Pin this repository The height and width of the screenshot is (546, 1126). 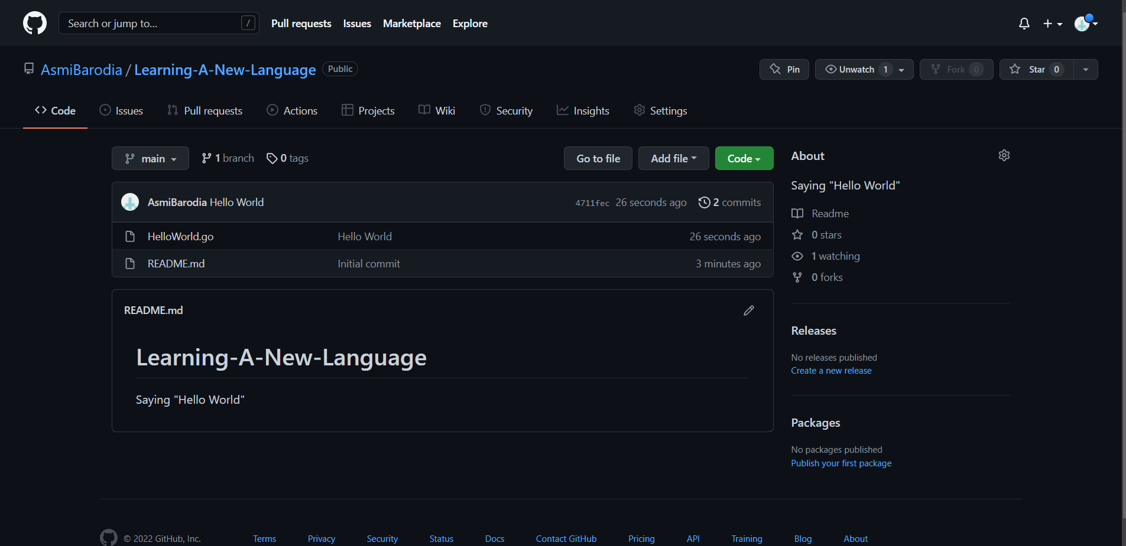click(x=784, y=70)
